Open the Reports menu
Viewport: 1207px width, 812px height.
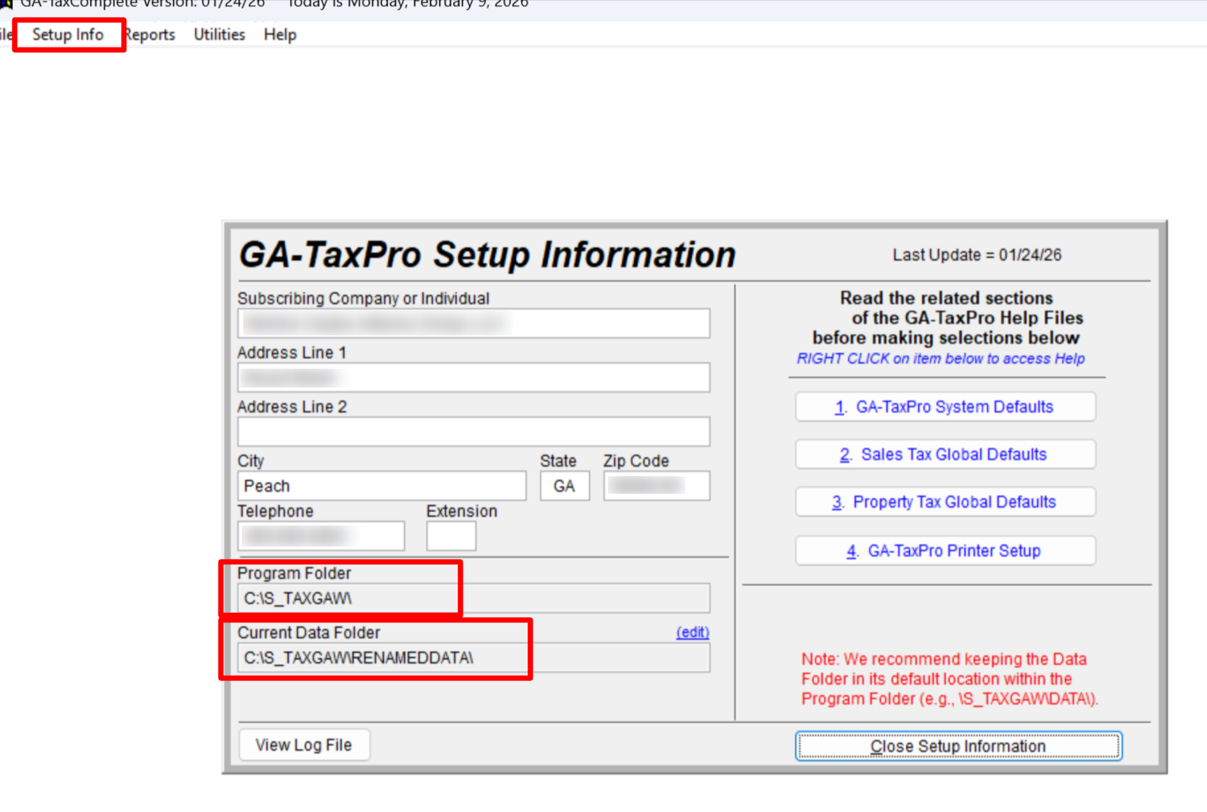pyautogui.click(x=151, y=35)
